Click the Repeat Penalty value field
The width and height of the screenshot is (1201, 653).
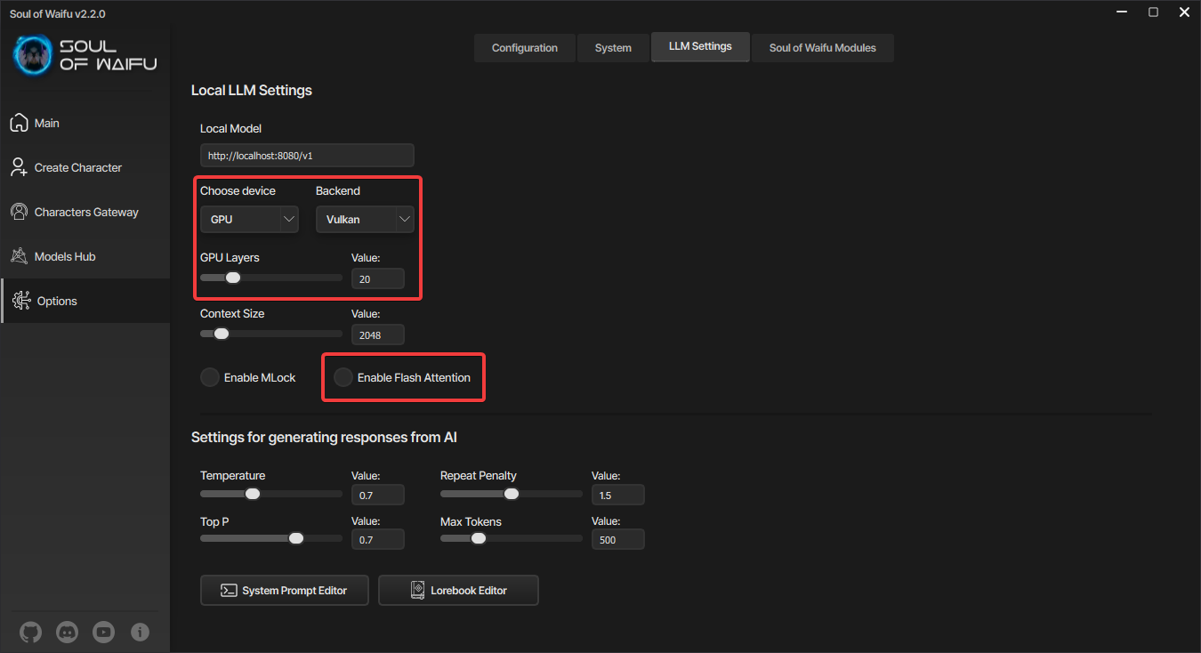point(618,495)
